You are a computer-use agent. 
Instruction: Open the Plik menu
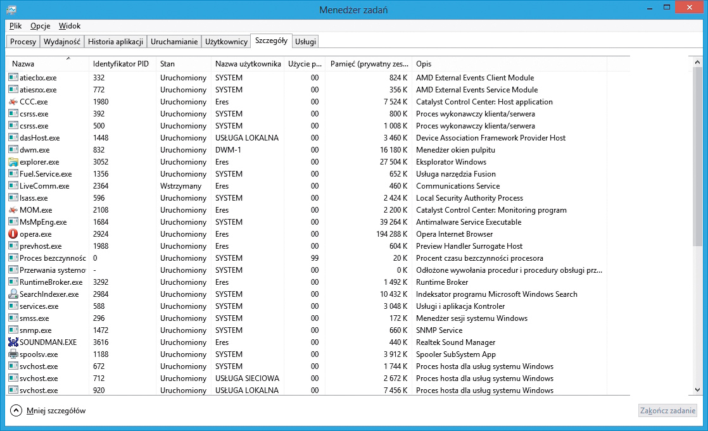16,26
